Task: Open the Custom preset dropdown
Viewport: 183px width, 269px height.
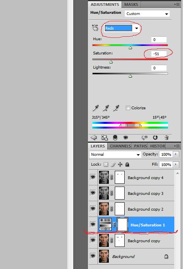Action: tap(147, 14)
